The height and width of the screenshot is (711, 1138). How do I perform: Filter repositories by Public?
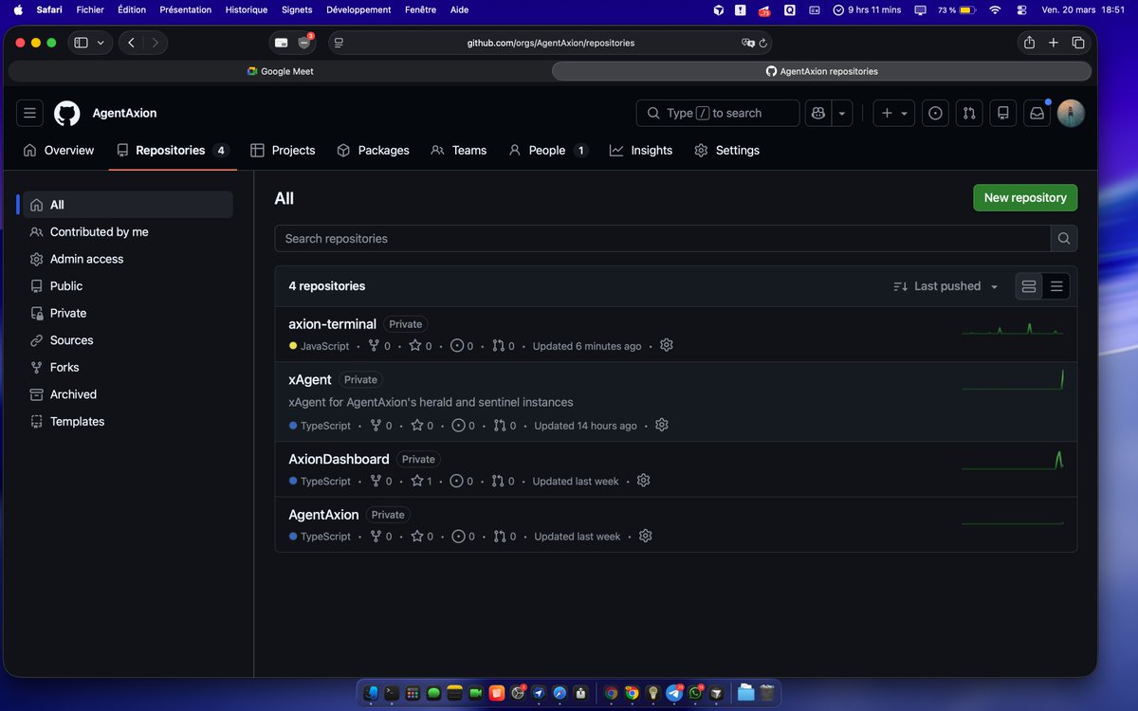click(128, 285)
